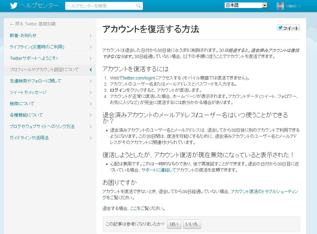Open the twitter.com/login link
317x234 pixels.
pyautogui.click(x=138, y=78)
